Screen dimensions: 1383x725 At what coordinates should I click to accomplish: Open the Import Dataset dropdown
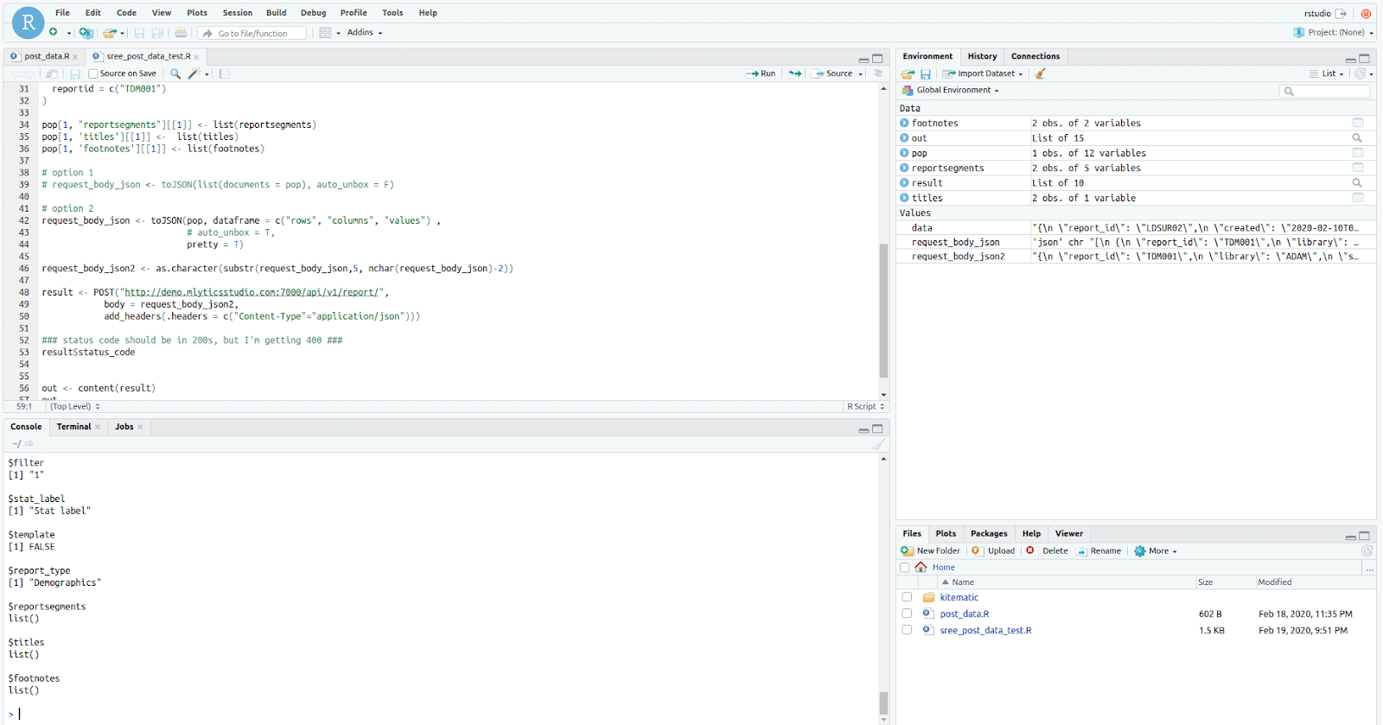point(984,73)
